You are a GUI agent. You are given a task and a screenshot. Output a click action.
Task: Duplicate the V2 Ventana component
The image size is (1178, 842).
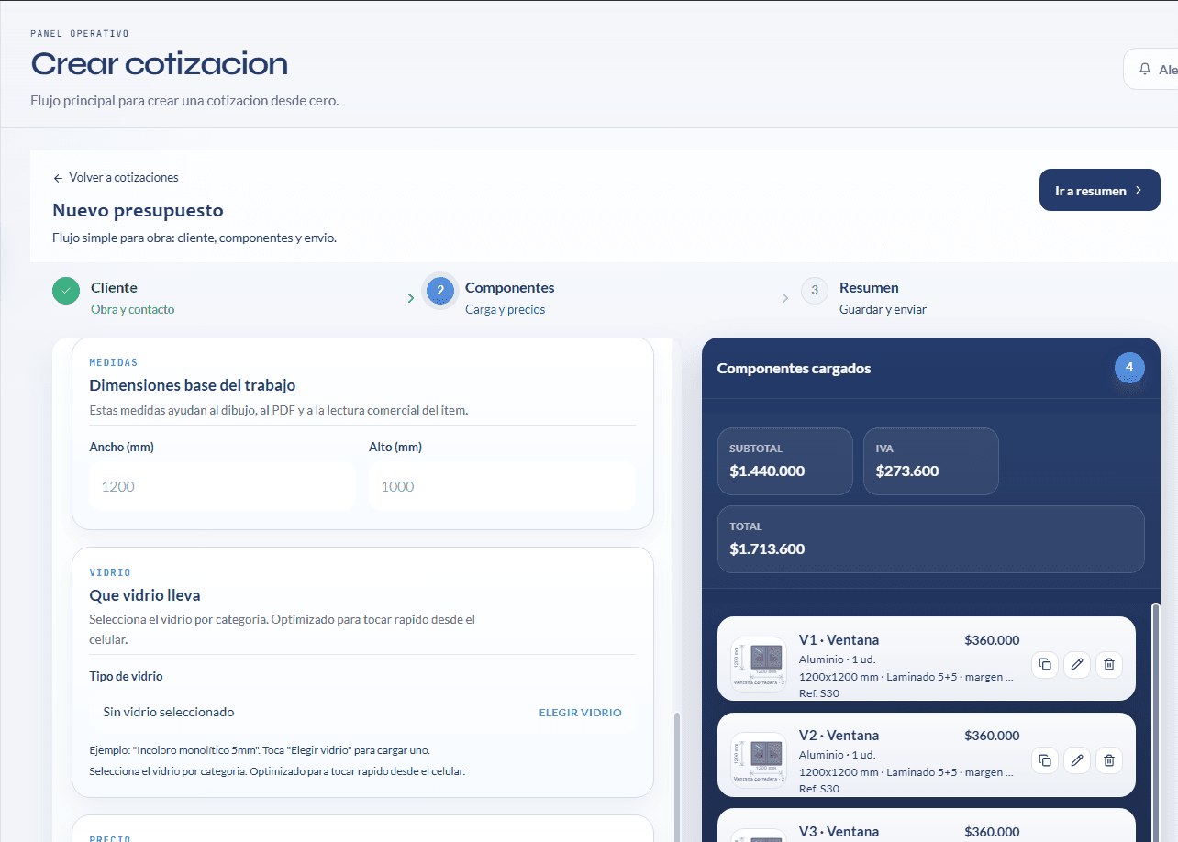(x=1045, y=760)
